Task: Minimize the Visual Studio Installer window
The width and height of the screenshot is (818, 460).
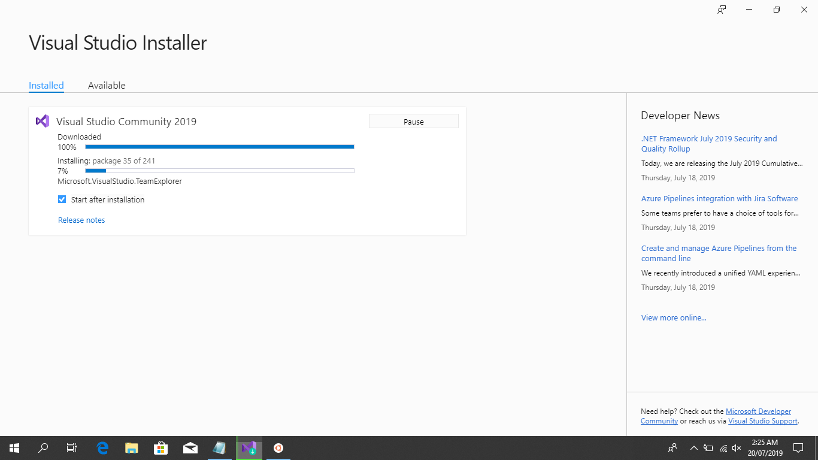Action: [x=749, y=10]
